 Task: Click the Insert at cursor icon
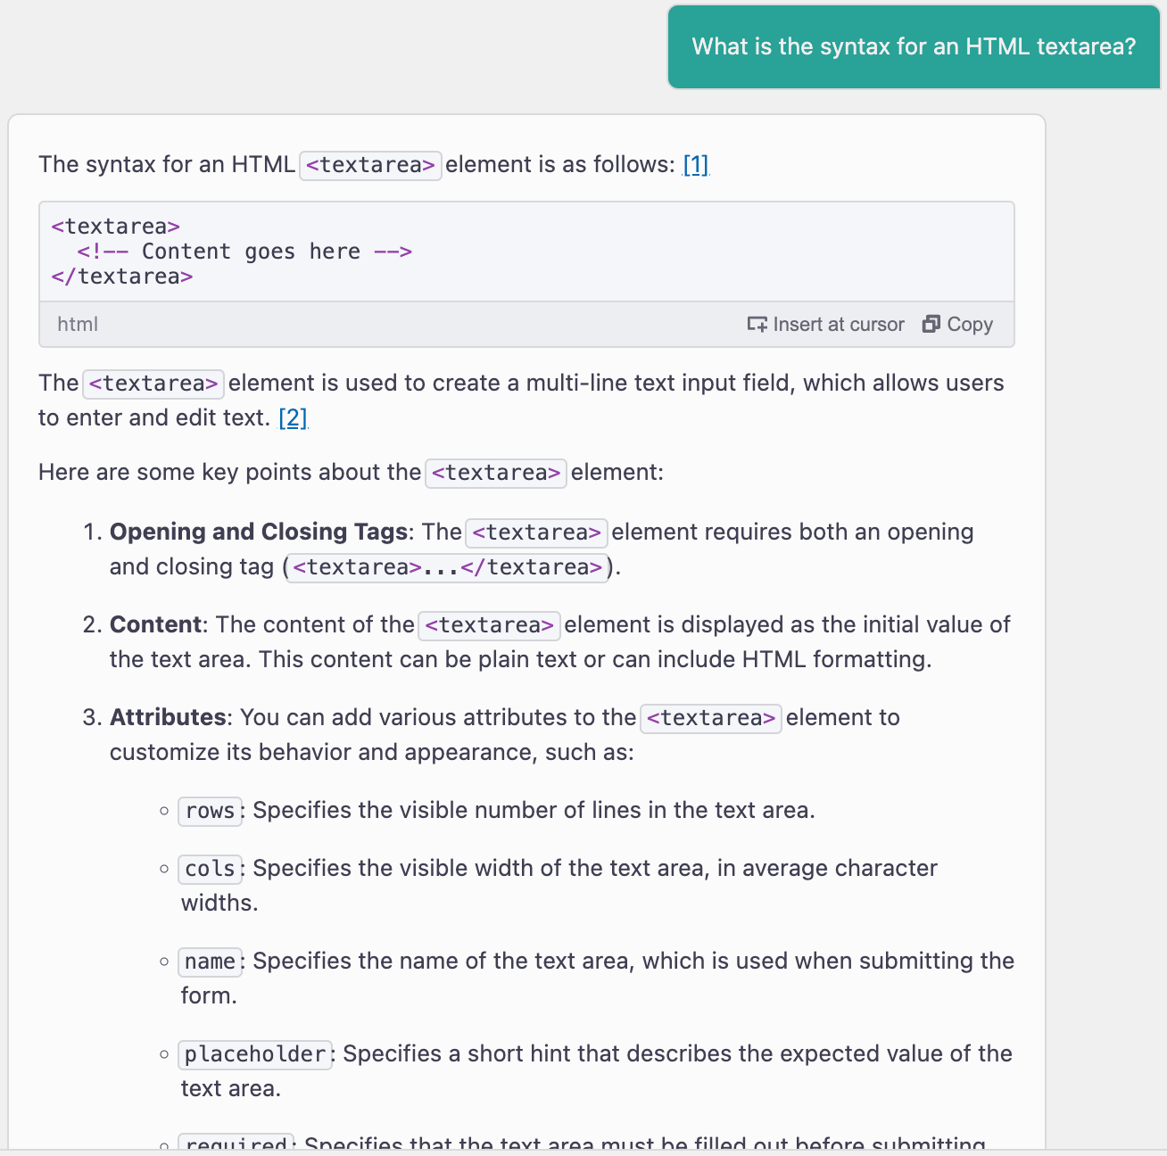[757, 324]
